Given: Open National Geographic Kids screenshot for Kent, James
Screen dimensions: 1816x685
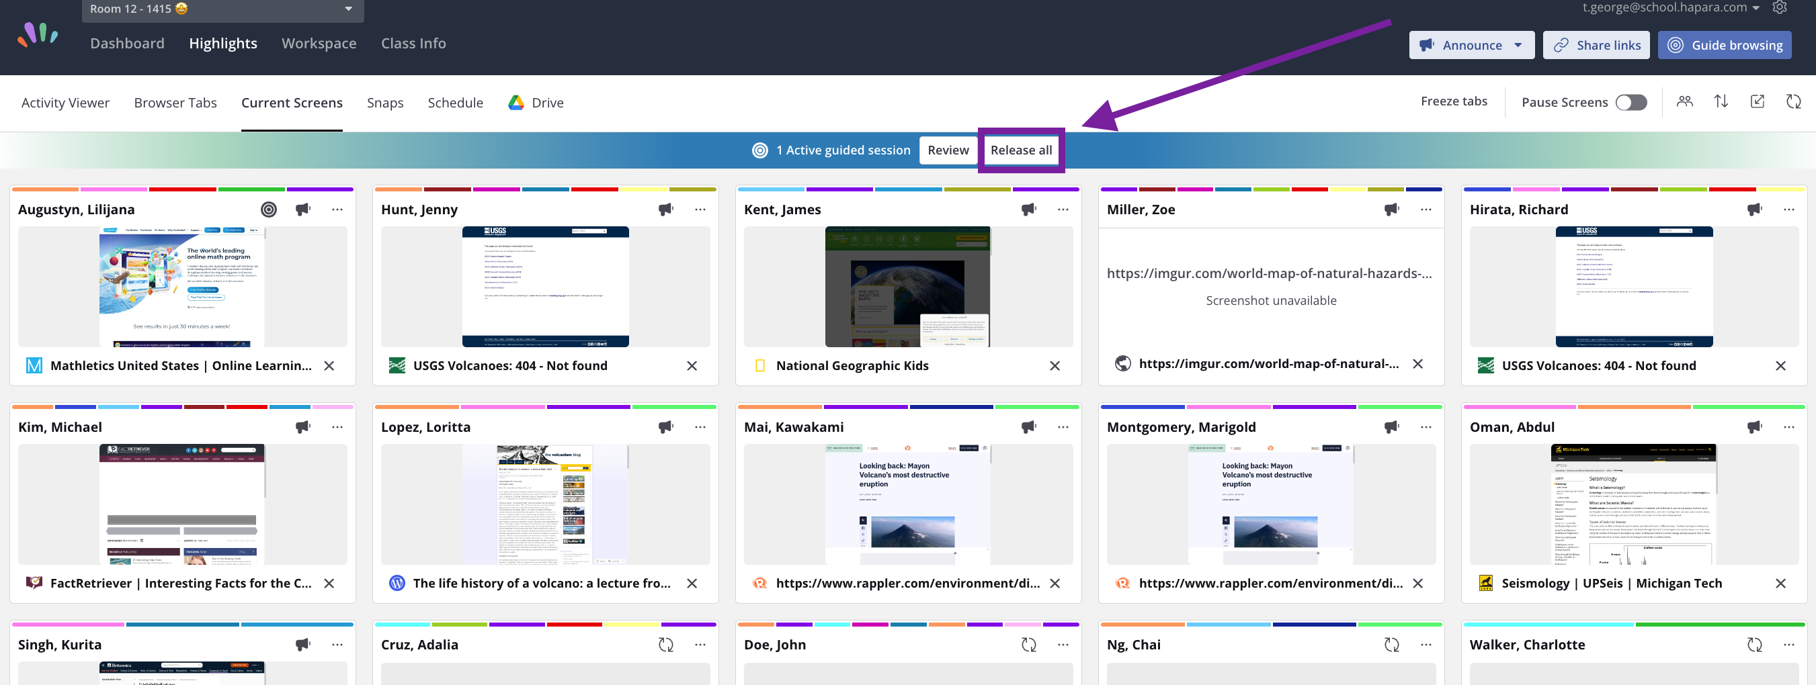Looking at the screenshot, I should coord(908,287).
